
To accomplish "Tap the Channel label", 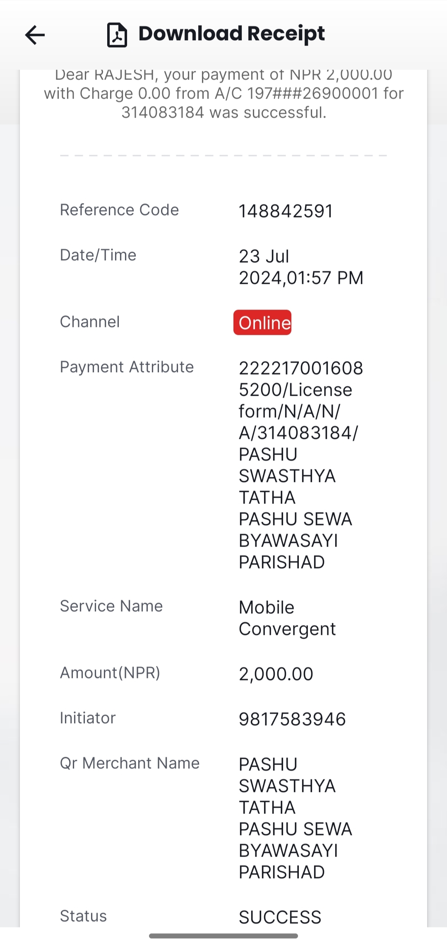I will pos(90,322).
